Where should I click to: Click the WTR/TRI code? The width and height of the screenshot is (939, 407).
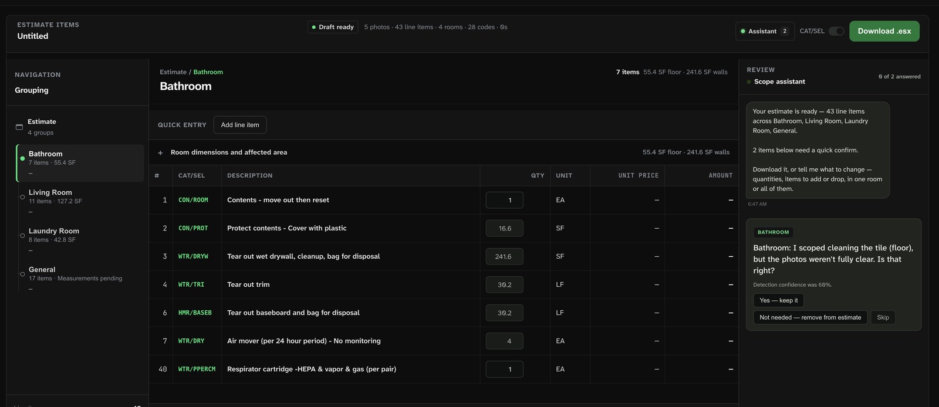pos(191,284)
